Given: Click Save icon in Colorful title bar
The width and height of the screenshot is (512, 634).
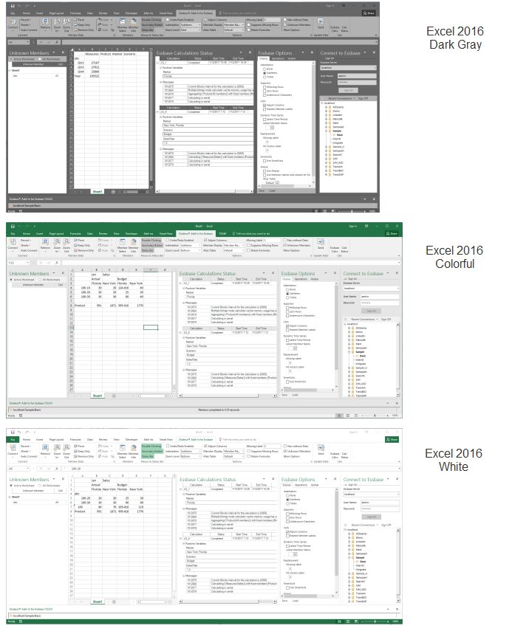Looking at the screenshot, I should coord(13,227).
